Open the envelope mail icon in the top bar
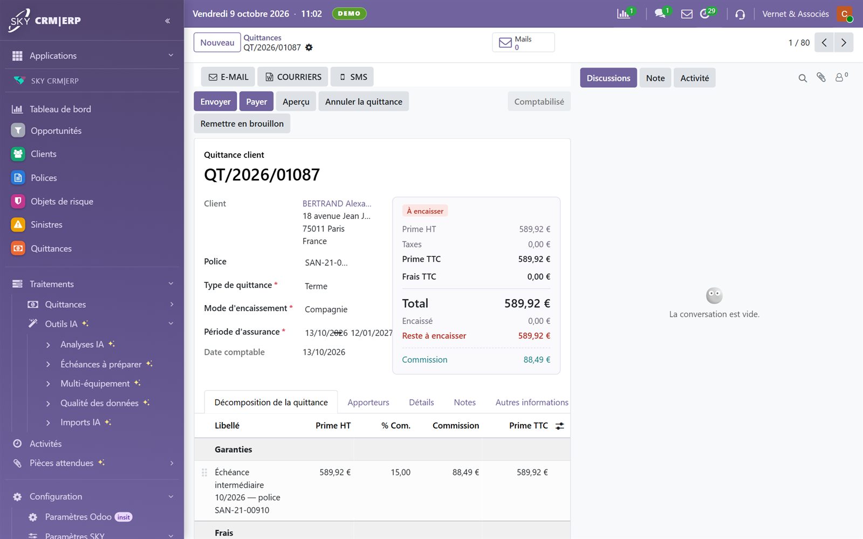The height and width of the screenshot is (539, 863). coord(687,14)
